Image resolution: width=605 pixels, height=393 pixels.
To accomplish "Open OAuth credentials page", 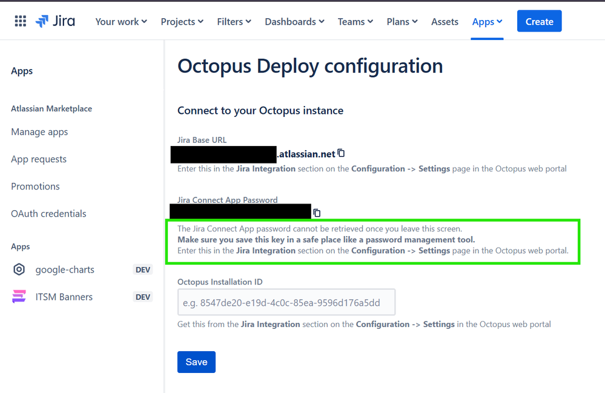I will tap(48, 213).
